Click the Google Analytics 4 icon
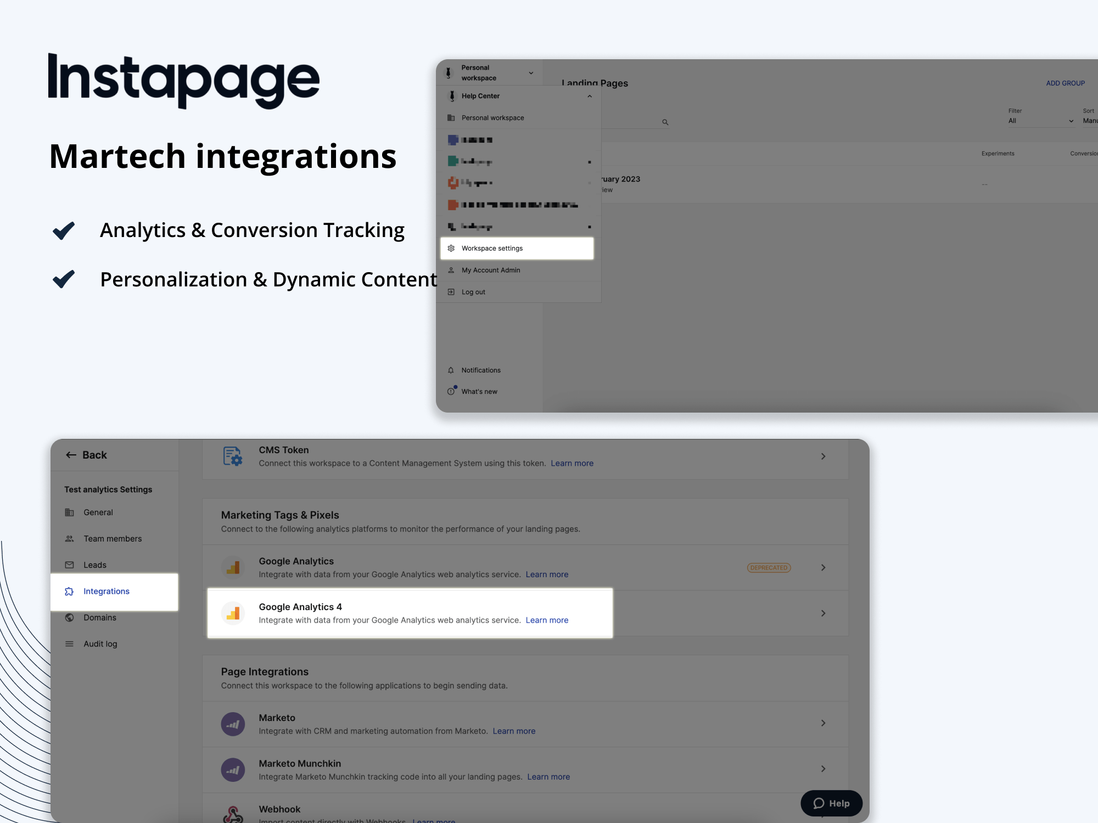Screen dimensions: 1098x823 [x=233, y=613]
